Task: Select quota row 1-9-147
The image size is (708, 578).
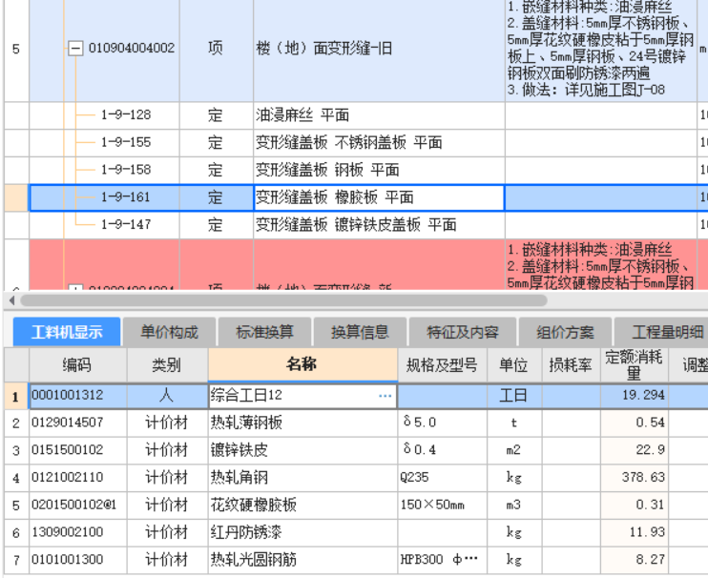Action: [126, 225]
